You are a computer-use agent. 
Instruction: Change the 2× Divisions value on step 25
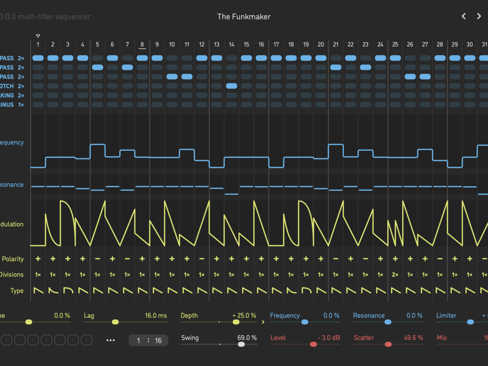[395, 274]
